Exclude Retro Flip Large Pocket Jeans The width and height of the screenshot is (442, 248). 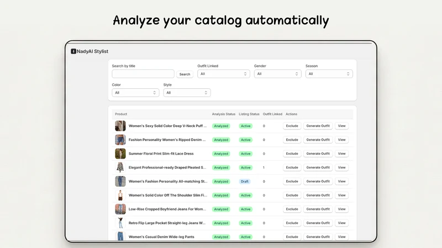(292, 223)
